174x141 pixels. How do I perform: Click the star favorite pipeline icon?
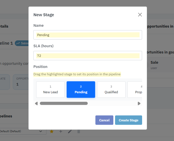pyautogui.click(x=52, y=131)
